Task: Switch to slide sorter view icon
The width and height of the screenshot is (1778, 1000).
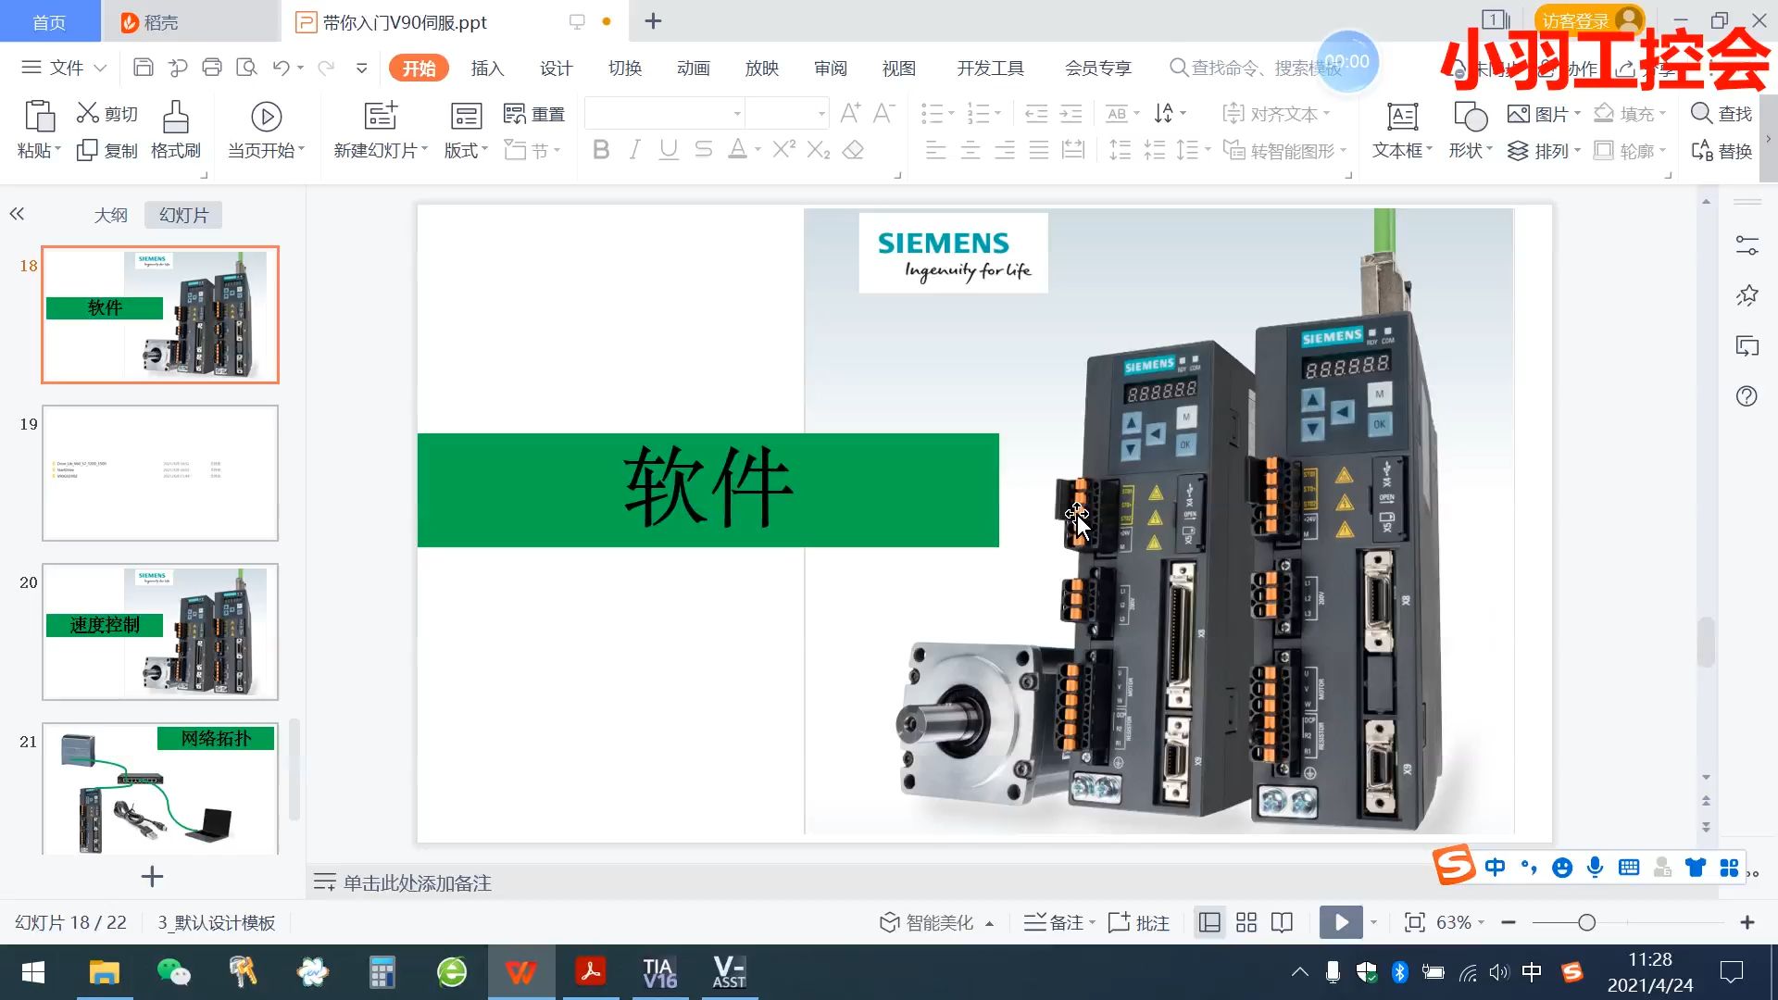Action: point(1246,922)
